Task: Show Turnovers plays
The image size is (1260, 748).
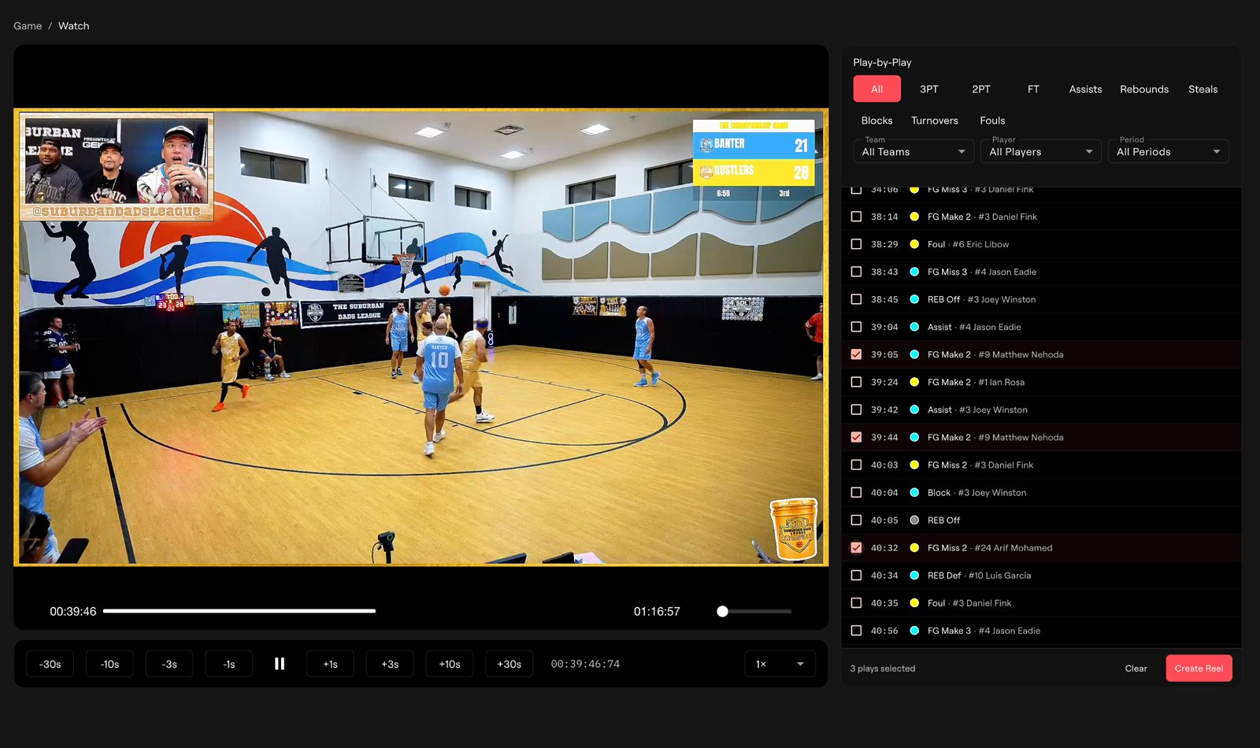Action: [935, 120]
